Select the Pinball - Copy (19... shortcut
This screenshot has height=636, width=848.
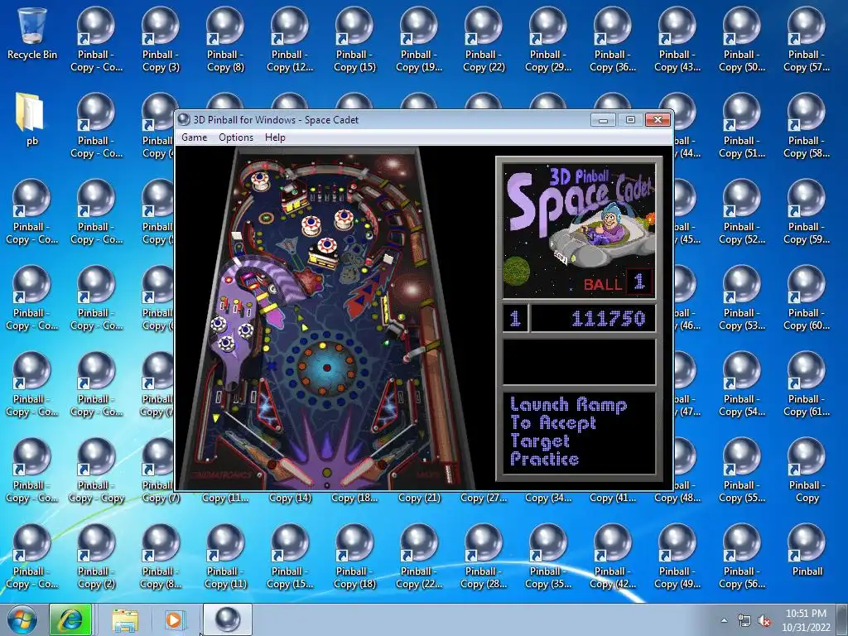pos(419,40)
